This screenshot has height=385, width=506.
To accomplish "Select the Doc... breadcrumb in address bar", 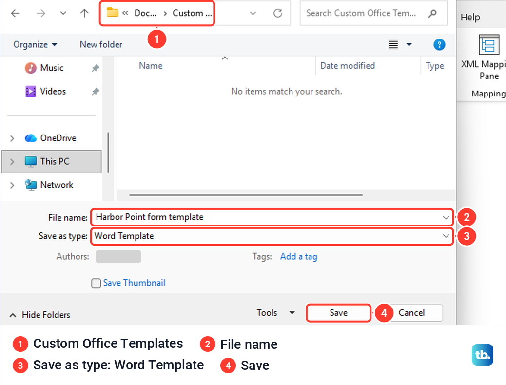I will 145,13.
